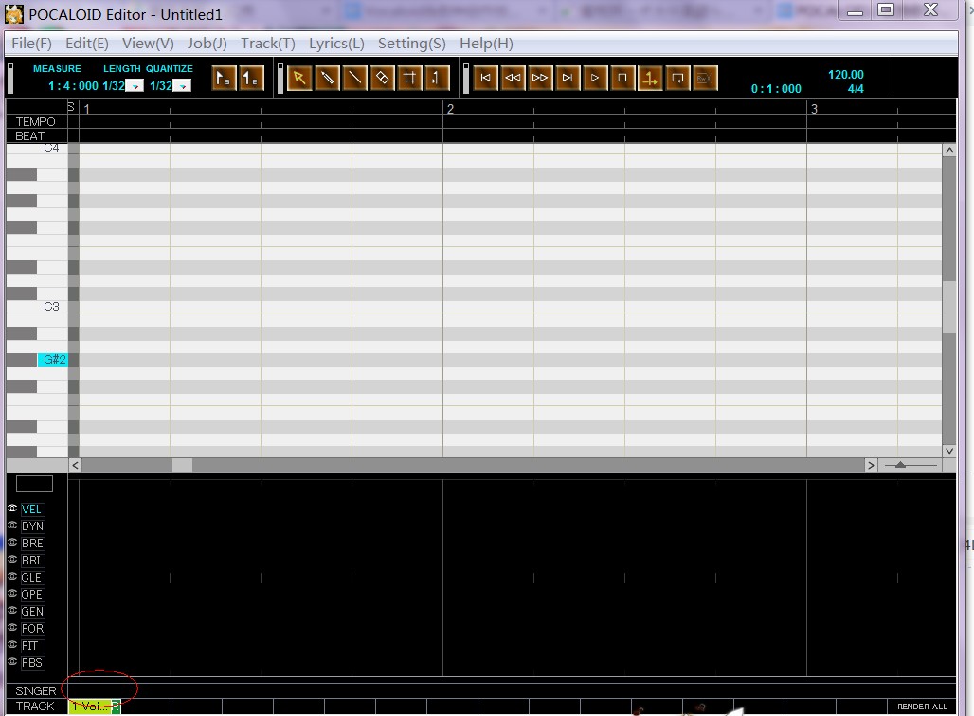Open the Track(T) menu

point(268,44)
